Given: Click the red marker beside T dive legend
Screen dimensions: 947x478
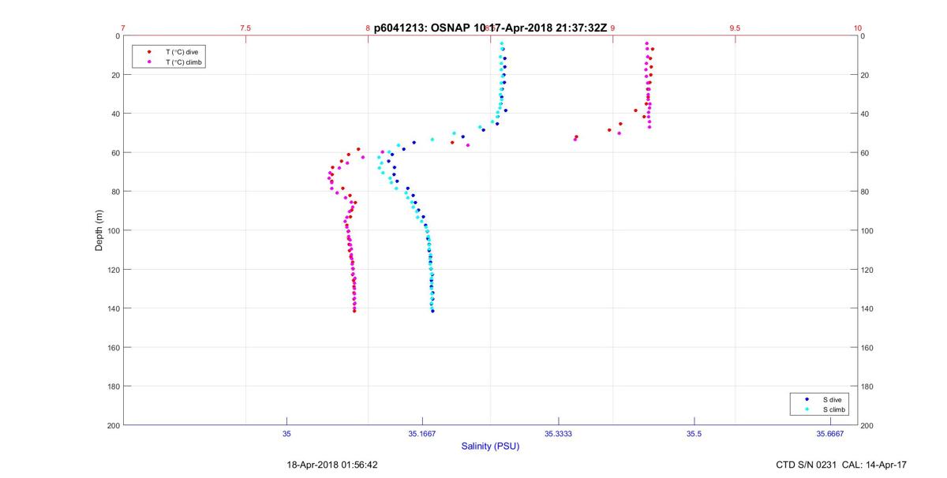Looking at the screenshot, I should (149, 51).
